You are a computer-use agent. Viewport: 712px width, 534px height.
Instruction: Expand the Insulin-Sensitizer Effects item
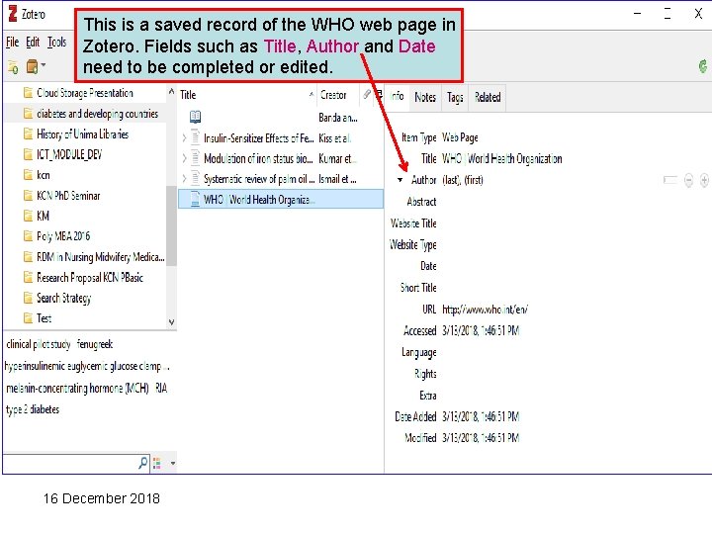click(184, 138)
